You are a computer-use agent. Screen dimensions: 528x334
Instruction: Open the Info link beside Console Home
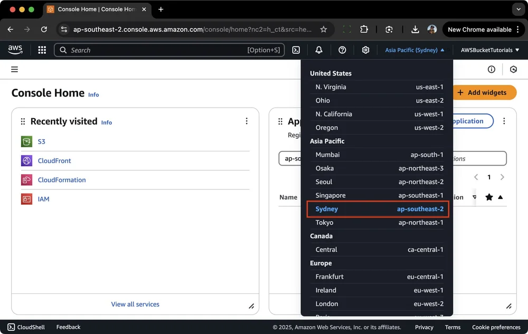coord(93,95)
